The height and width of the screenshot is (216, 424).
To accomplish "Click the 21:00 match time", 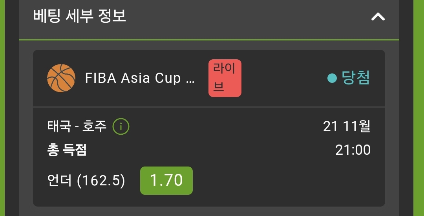I will click(353, 150).
